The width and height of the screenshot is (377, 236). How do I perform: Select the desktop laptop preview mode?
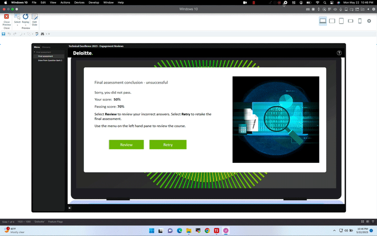coord(323,21)
